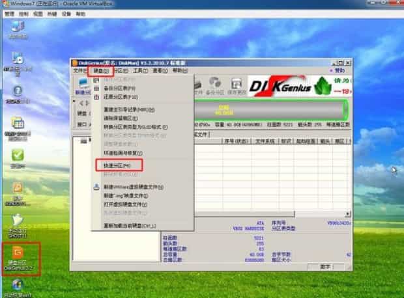Open the orange document desktop icon

(x=17, y=195)
